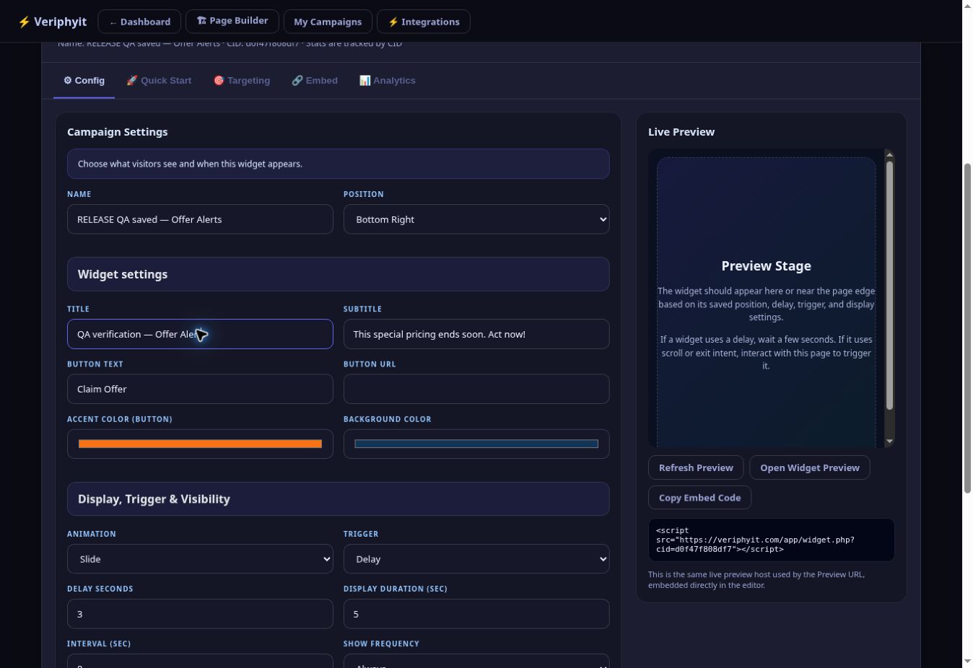The image size is (973, 668).
Task: Click the live preview scrollbar down arrow
Action: [889, 441]
